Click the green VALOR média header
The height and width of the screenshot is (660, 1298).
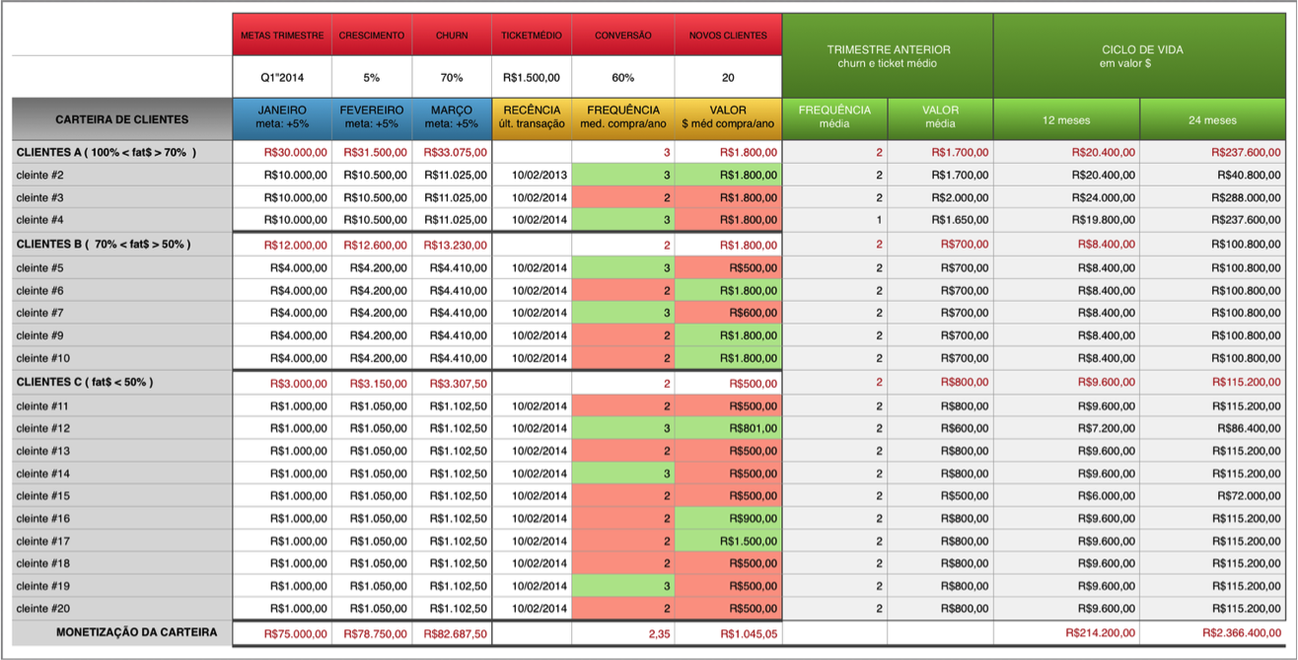[940, 119]
